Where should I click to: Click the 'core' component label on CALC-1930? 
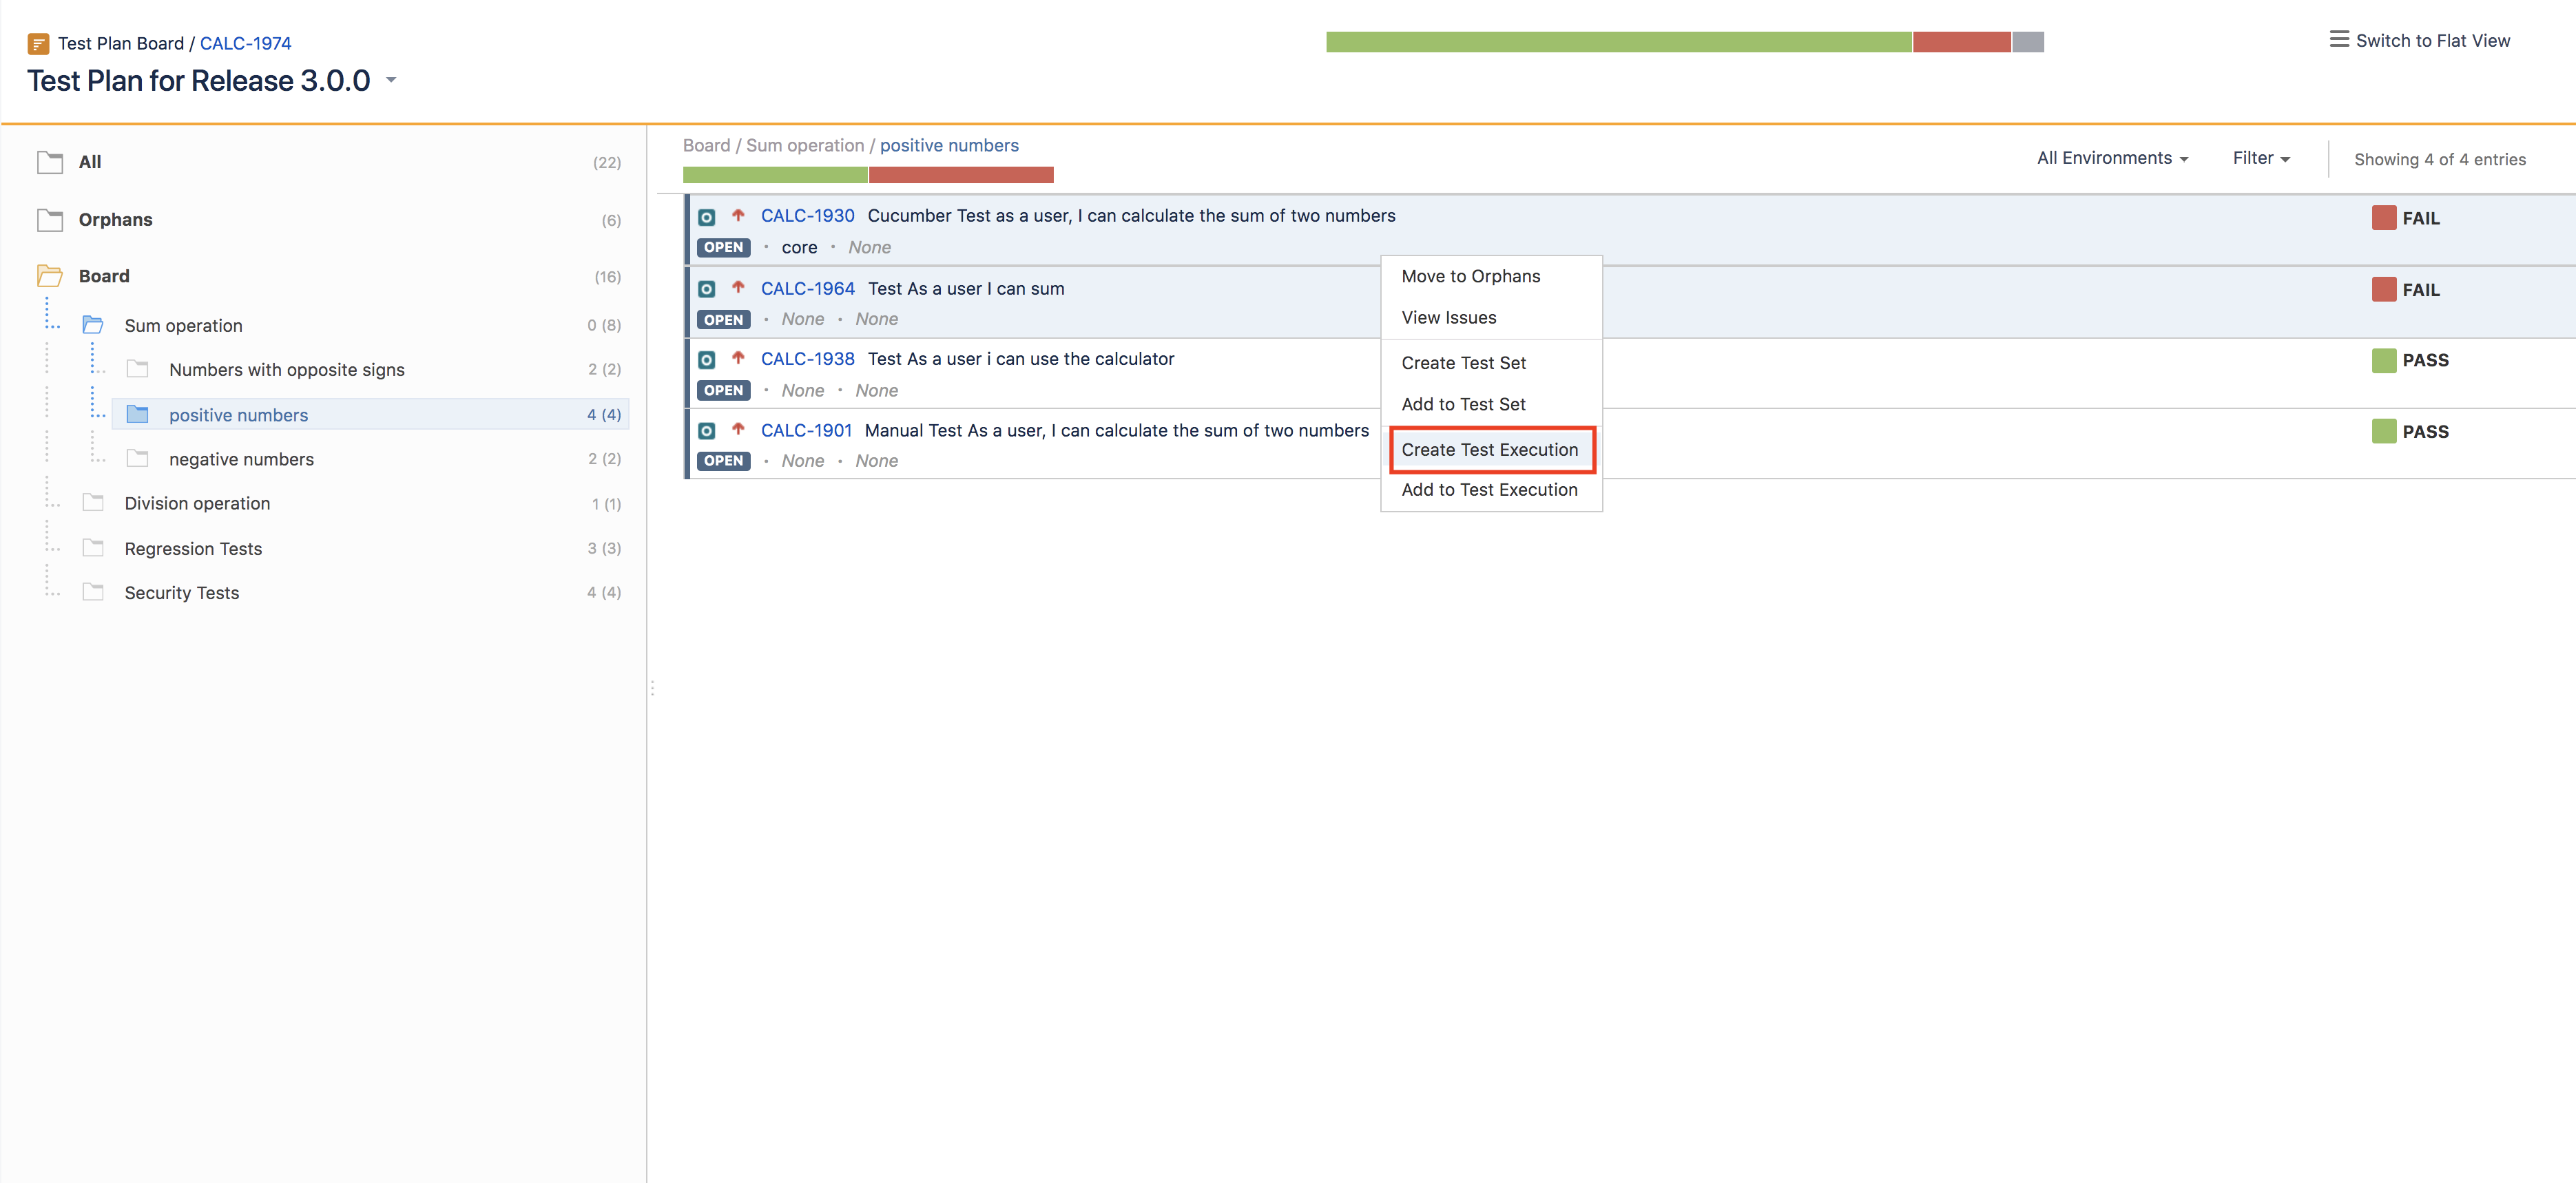pyautogui.click(x=799, y=248)
